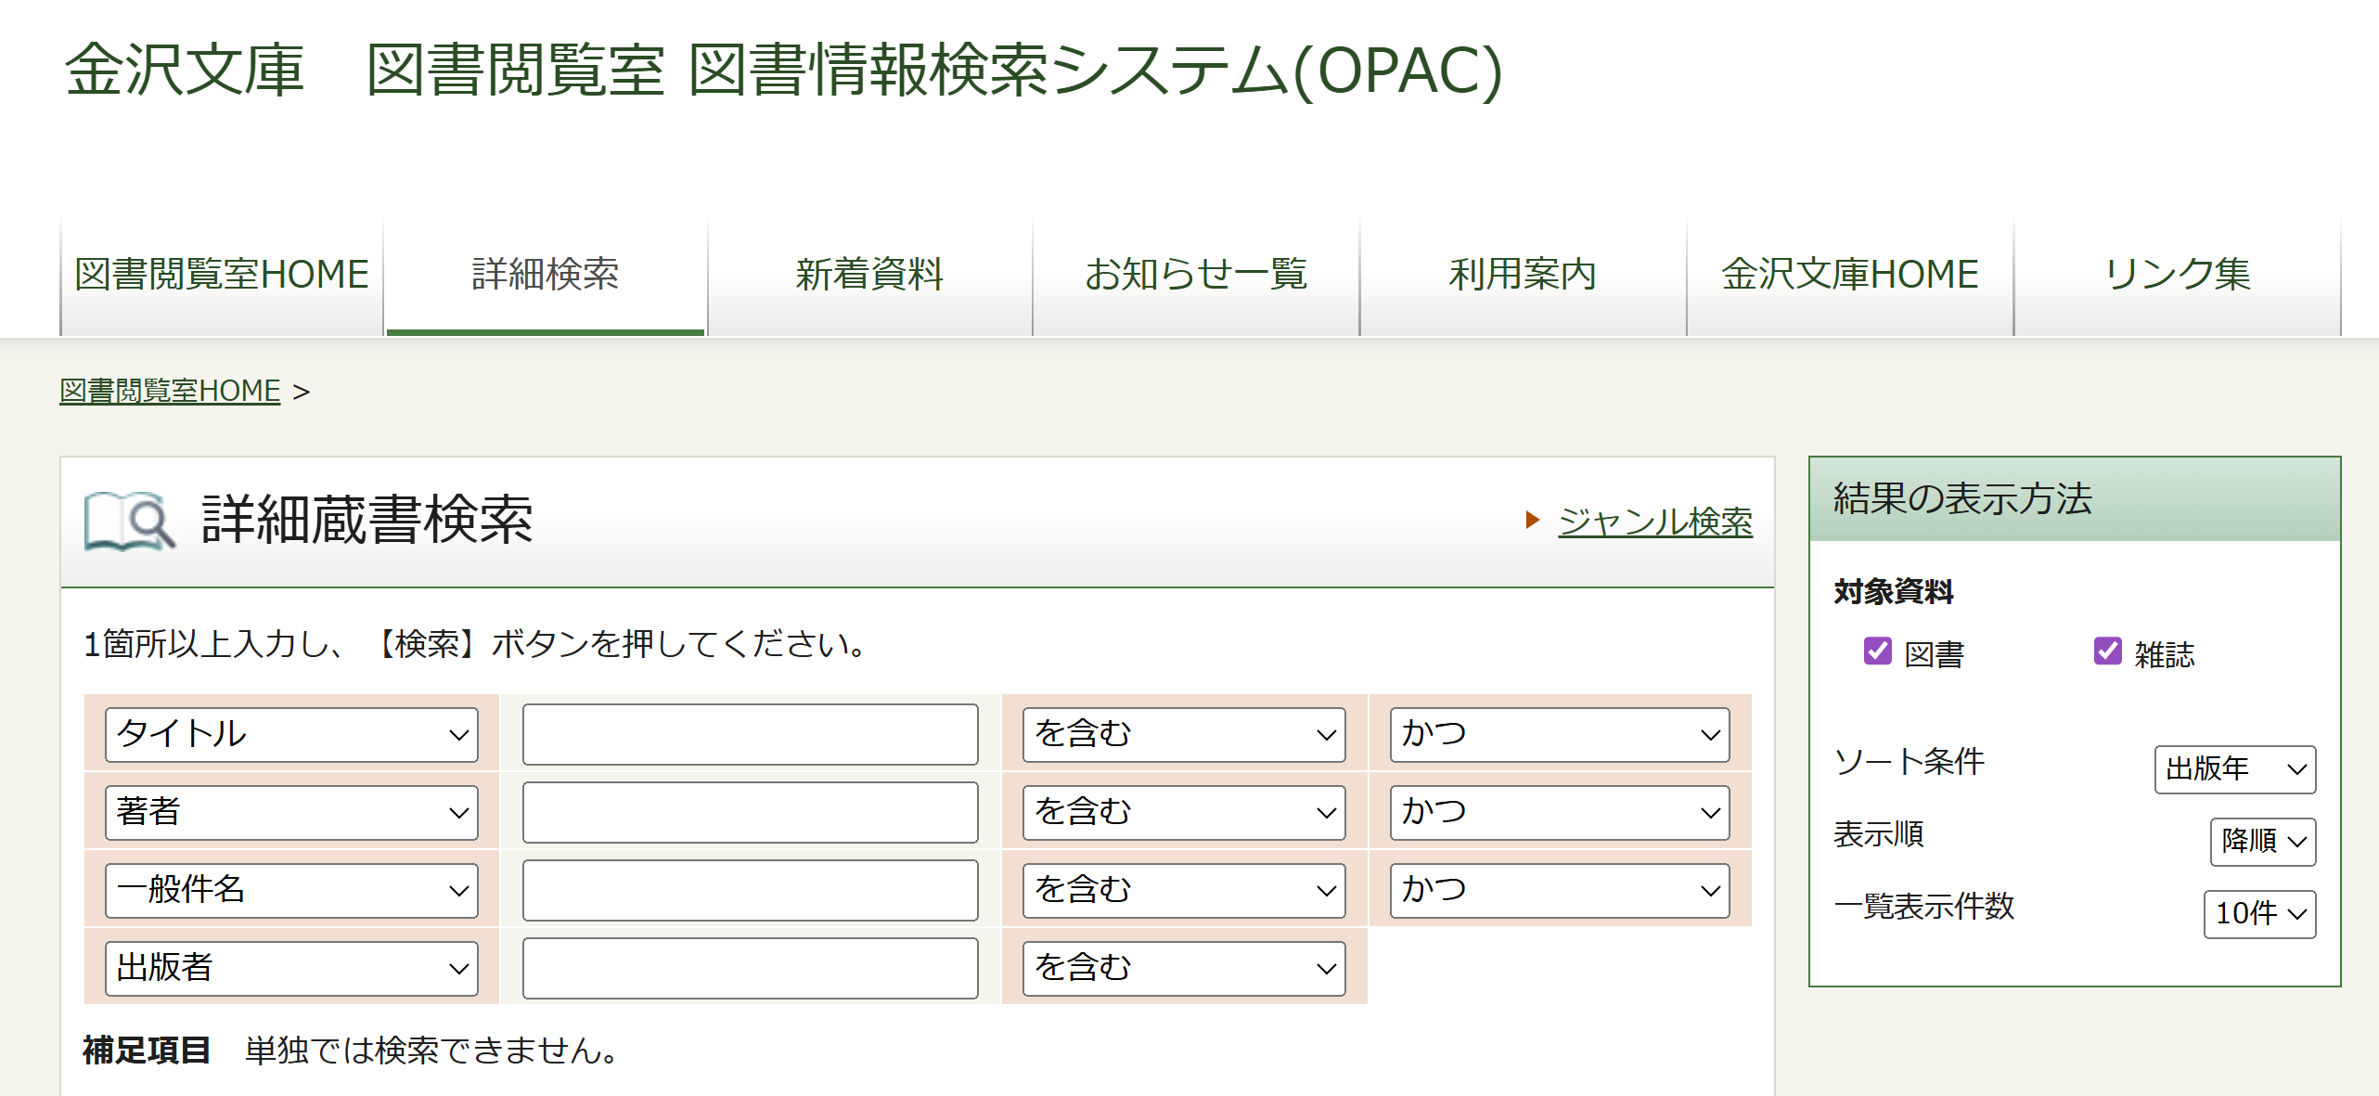The width and height of the screenshot is (2379, 1096).
Task: Follow the 図書閲覧室HOME breadcrumb link
Action: (169, 390)
